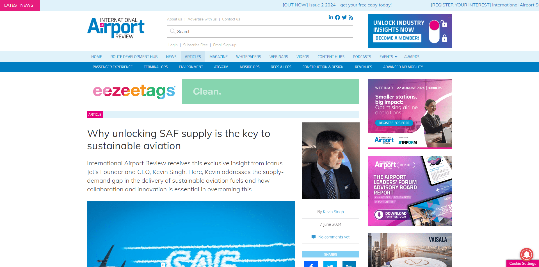Click the Vaisala advertisement image
Viewport: 539px width, 267px height.
(x=410, y=250)
